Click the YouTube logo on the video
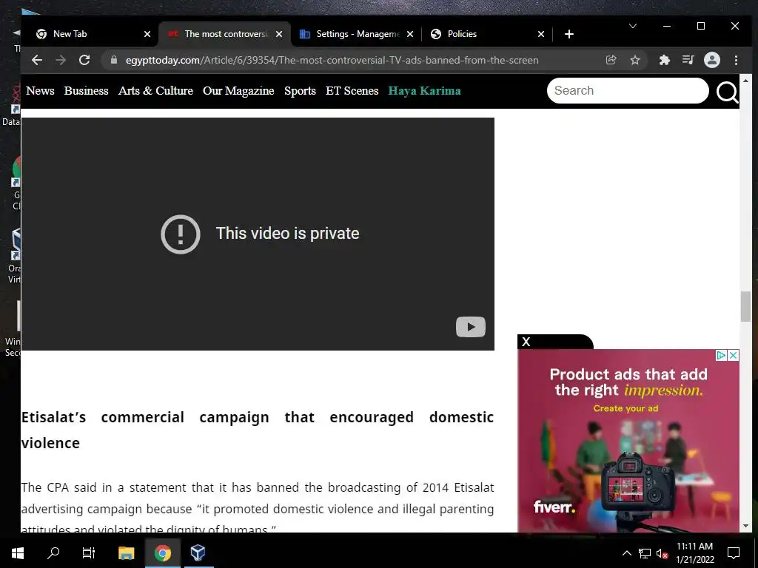 point(470,327)
